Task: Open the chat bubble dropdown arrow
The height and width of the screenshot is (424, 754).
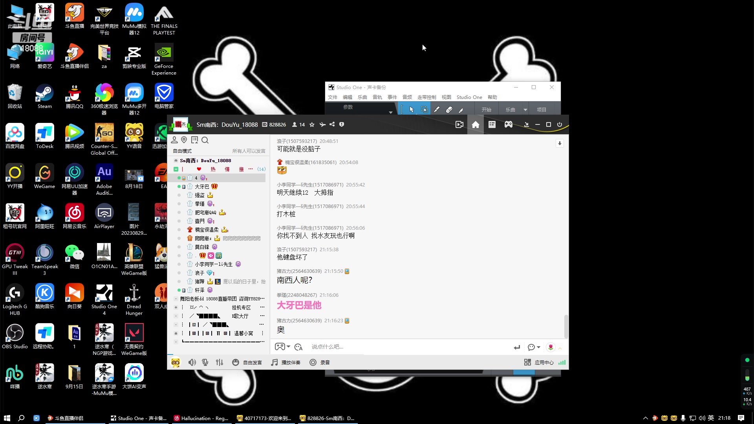Action: (538, 347)
